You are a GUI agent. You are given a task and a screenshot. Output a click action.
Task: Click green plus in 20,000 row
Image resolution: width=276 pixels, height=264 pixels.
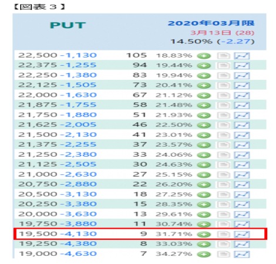tap(204, 215)
